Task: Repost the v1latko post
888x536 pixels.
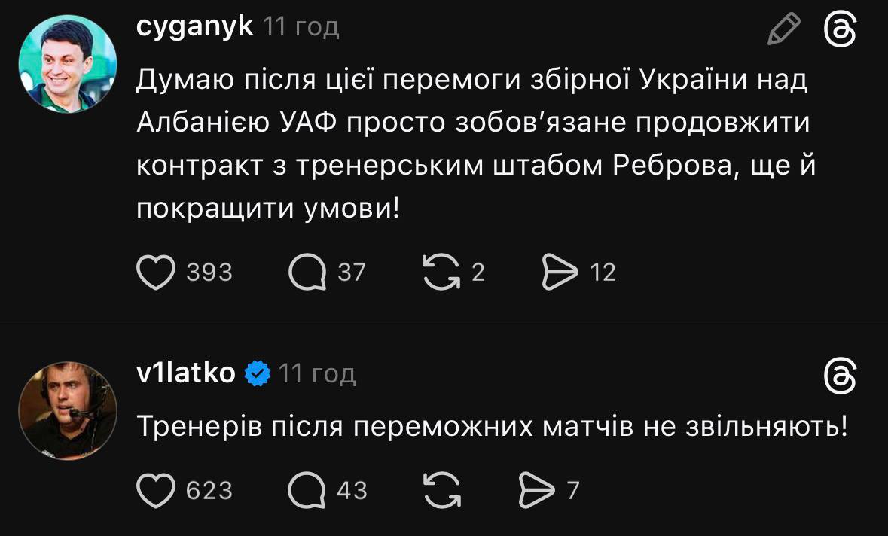Action: (x=441, y=491)
